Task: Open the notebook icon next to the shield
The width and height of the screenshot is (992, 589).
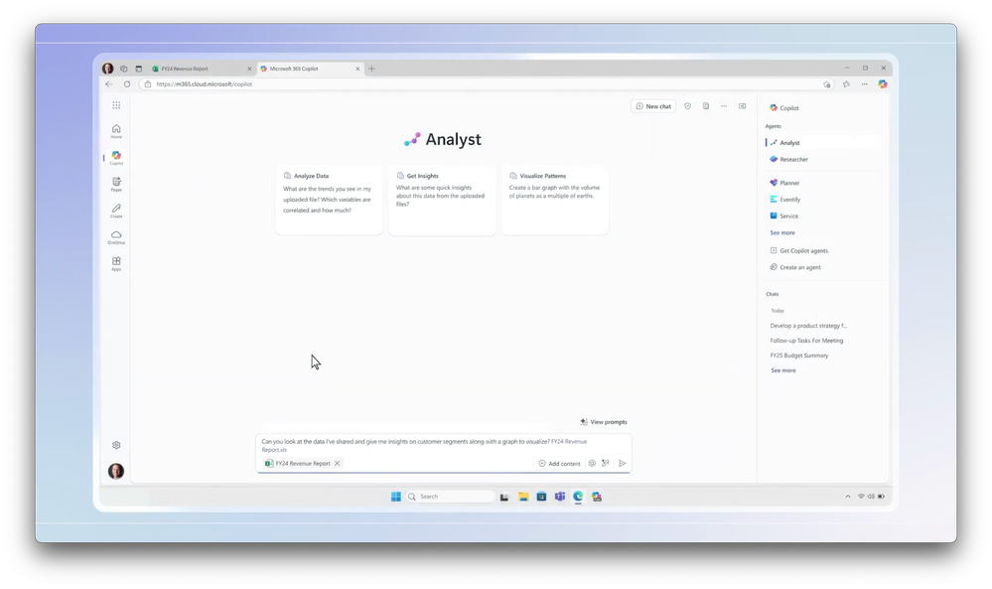Action: [706, 106]
